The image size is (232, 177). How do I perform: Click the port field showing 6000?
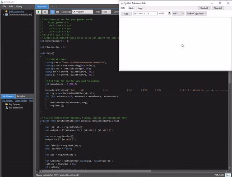pyautogui.click(x=164, y=13)
